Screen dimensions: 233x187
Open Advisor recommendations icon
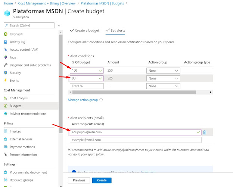click(6, 113)
